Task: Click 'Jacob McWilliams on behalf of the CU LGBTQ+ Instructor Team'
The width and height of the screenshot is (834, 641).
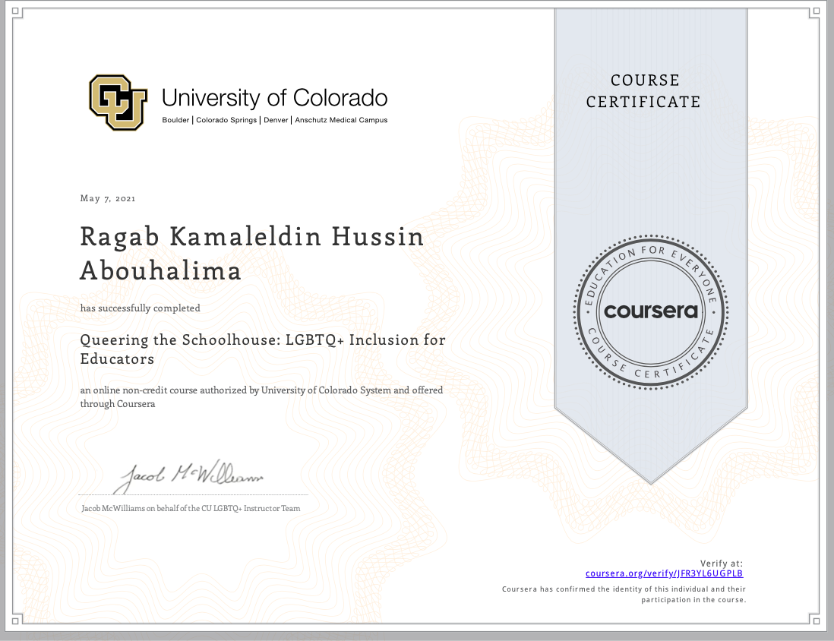Action: tap(191, 509)
